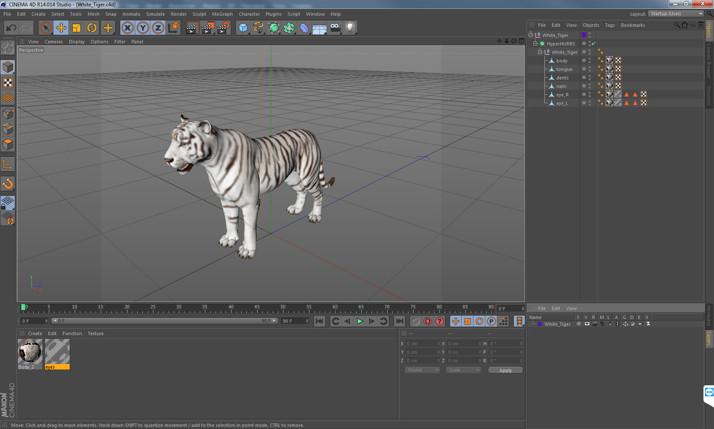The height and width of the screenshot is (429, 714).
Task: Open the Layout Startup dropdown
Action: [x=676, y=14]
